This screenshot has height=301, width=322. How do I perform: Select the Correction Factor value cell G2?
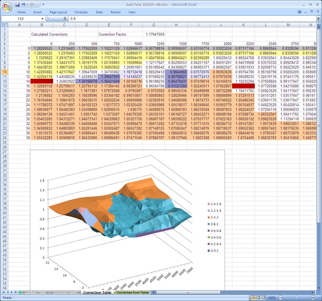154,34
